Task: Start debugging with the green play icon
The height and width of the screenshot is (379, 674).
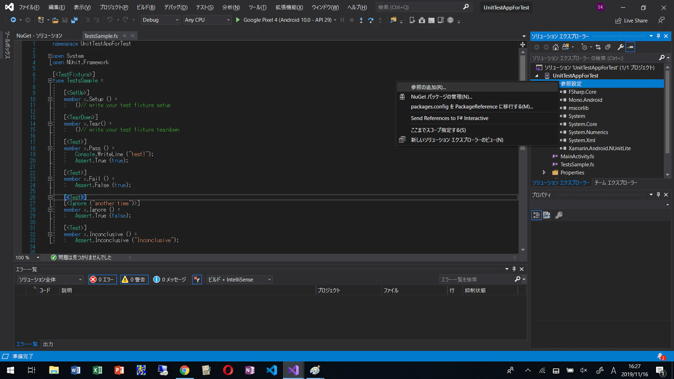Action: pyautogui.click(x=238, y=20)
